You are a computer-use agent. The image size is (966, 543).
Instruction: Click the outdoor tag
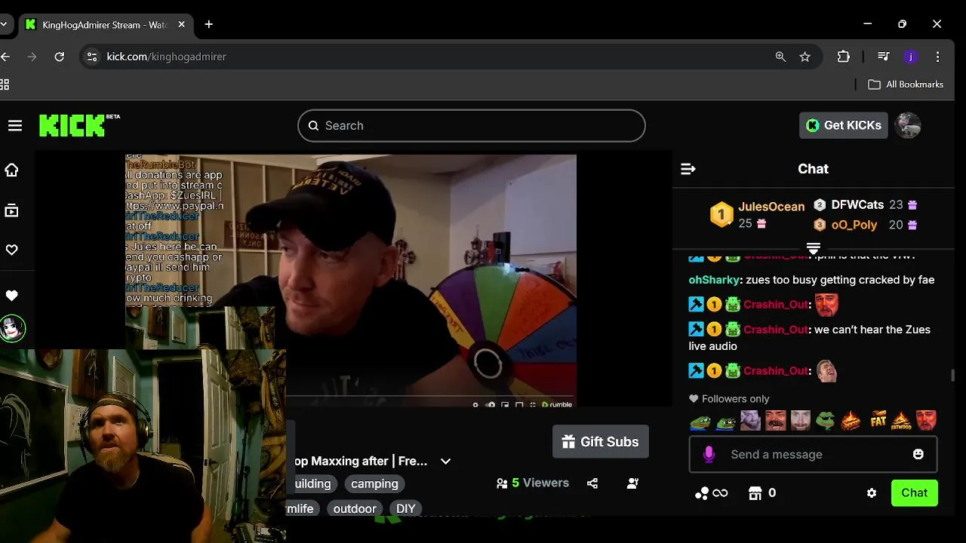pyautogui.click(x=355, y=508)
